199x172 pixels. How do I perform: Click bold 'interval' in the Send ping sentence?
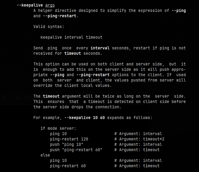(x=100, y=48)
